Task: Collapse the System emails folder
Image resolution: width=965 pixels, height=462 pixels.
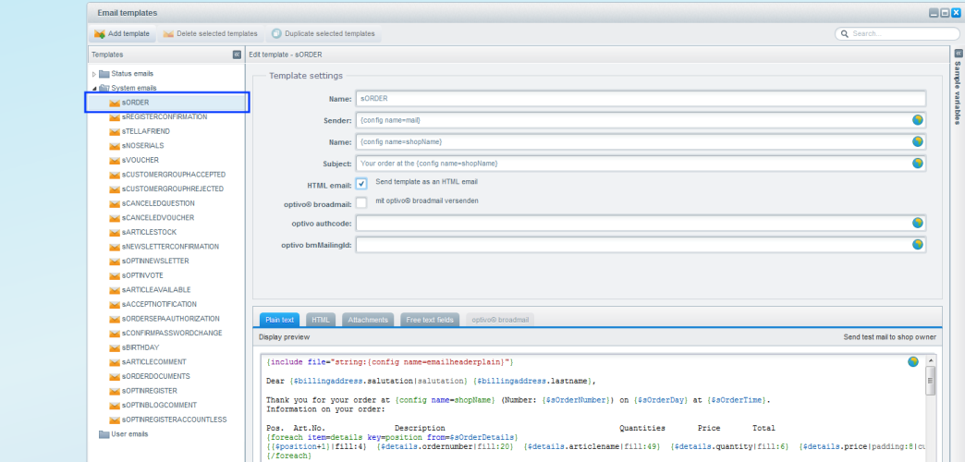Action: [94, 88]
